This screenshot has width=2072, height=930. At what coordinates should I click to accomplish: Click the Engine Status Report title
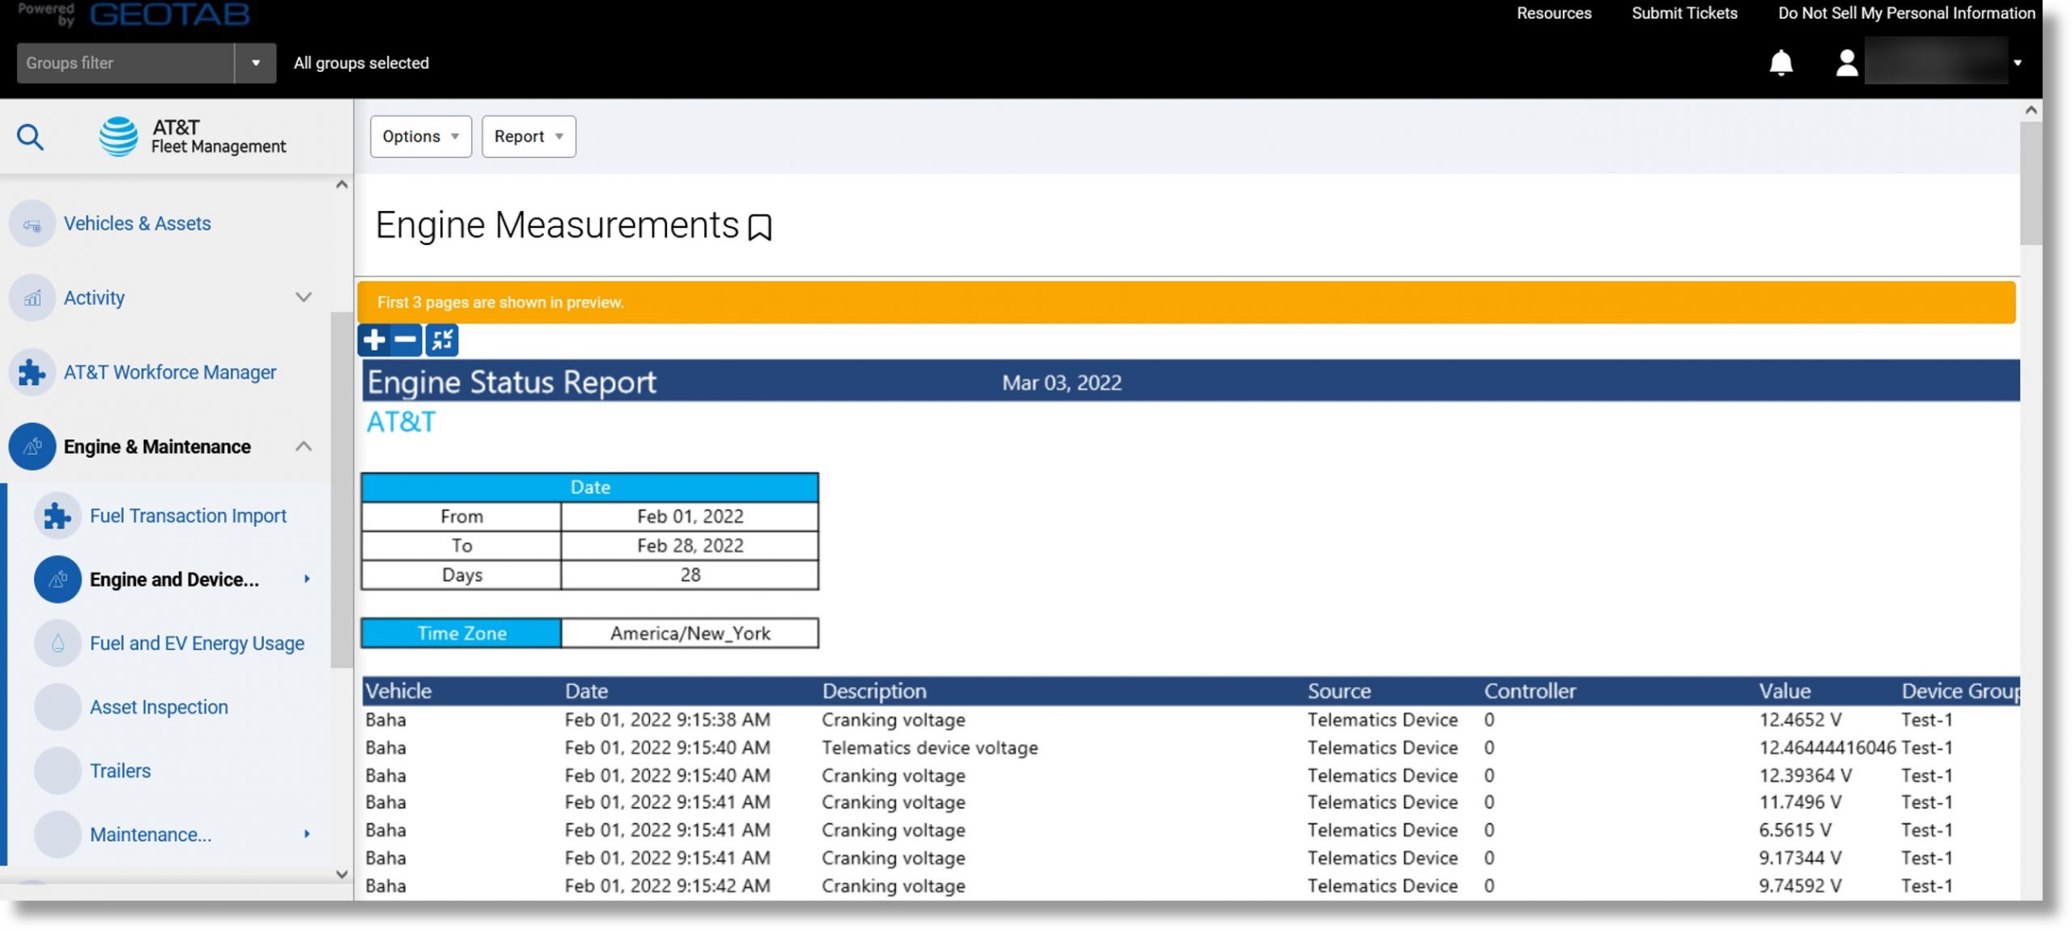pyautogui.click(x=512, y=382)
